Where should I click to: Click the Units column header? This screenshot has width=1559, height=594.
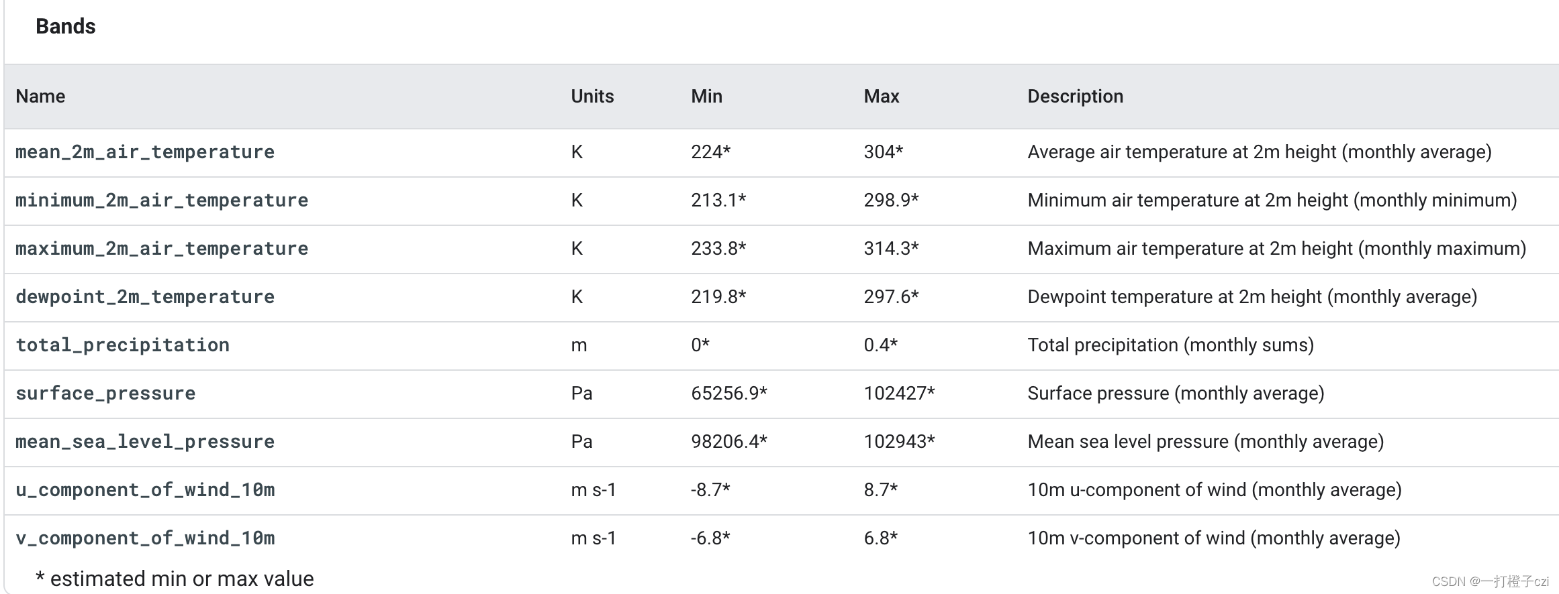[592, 97]
